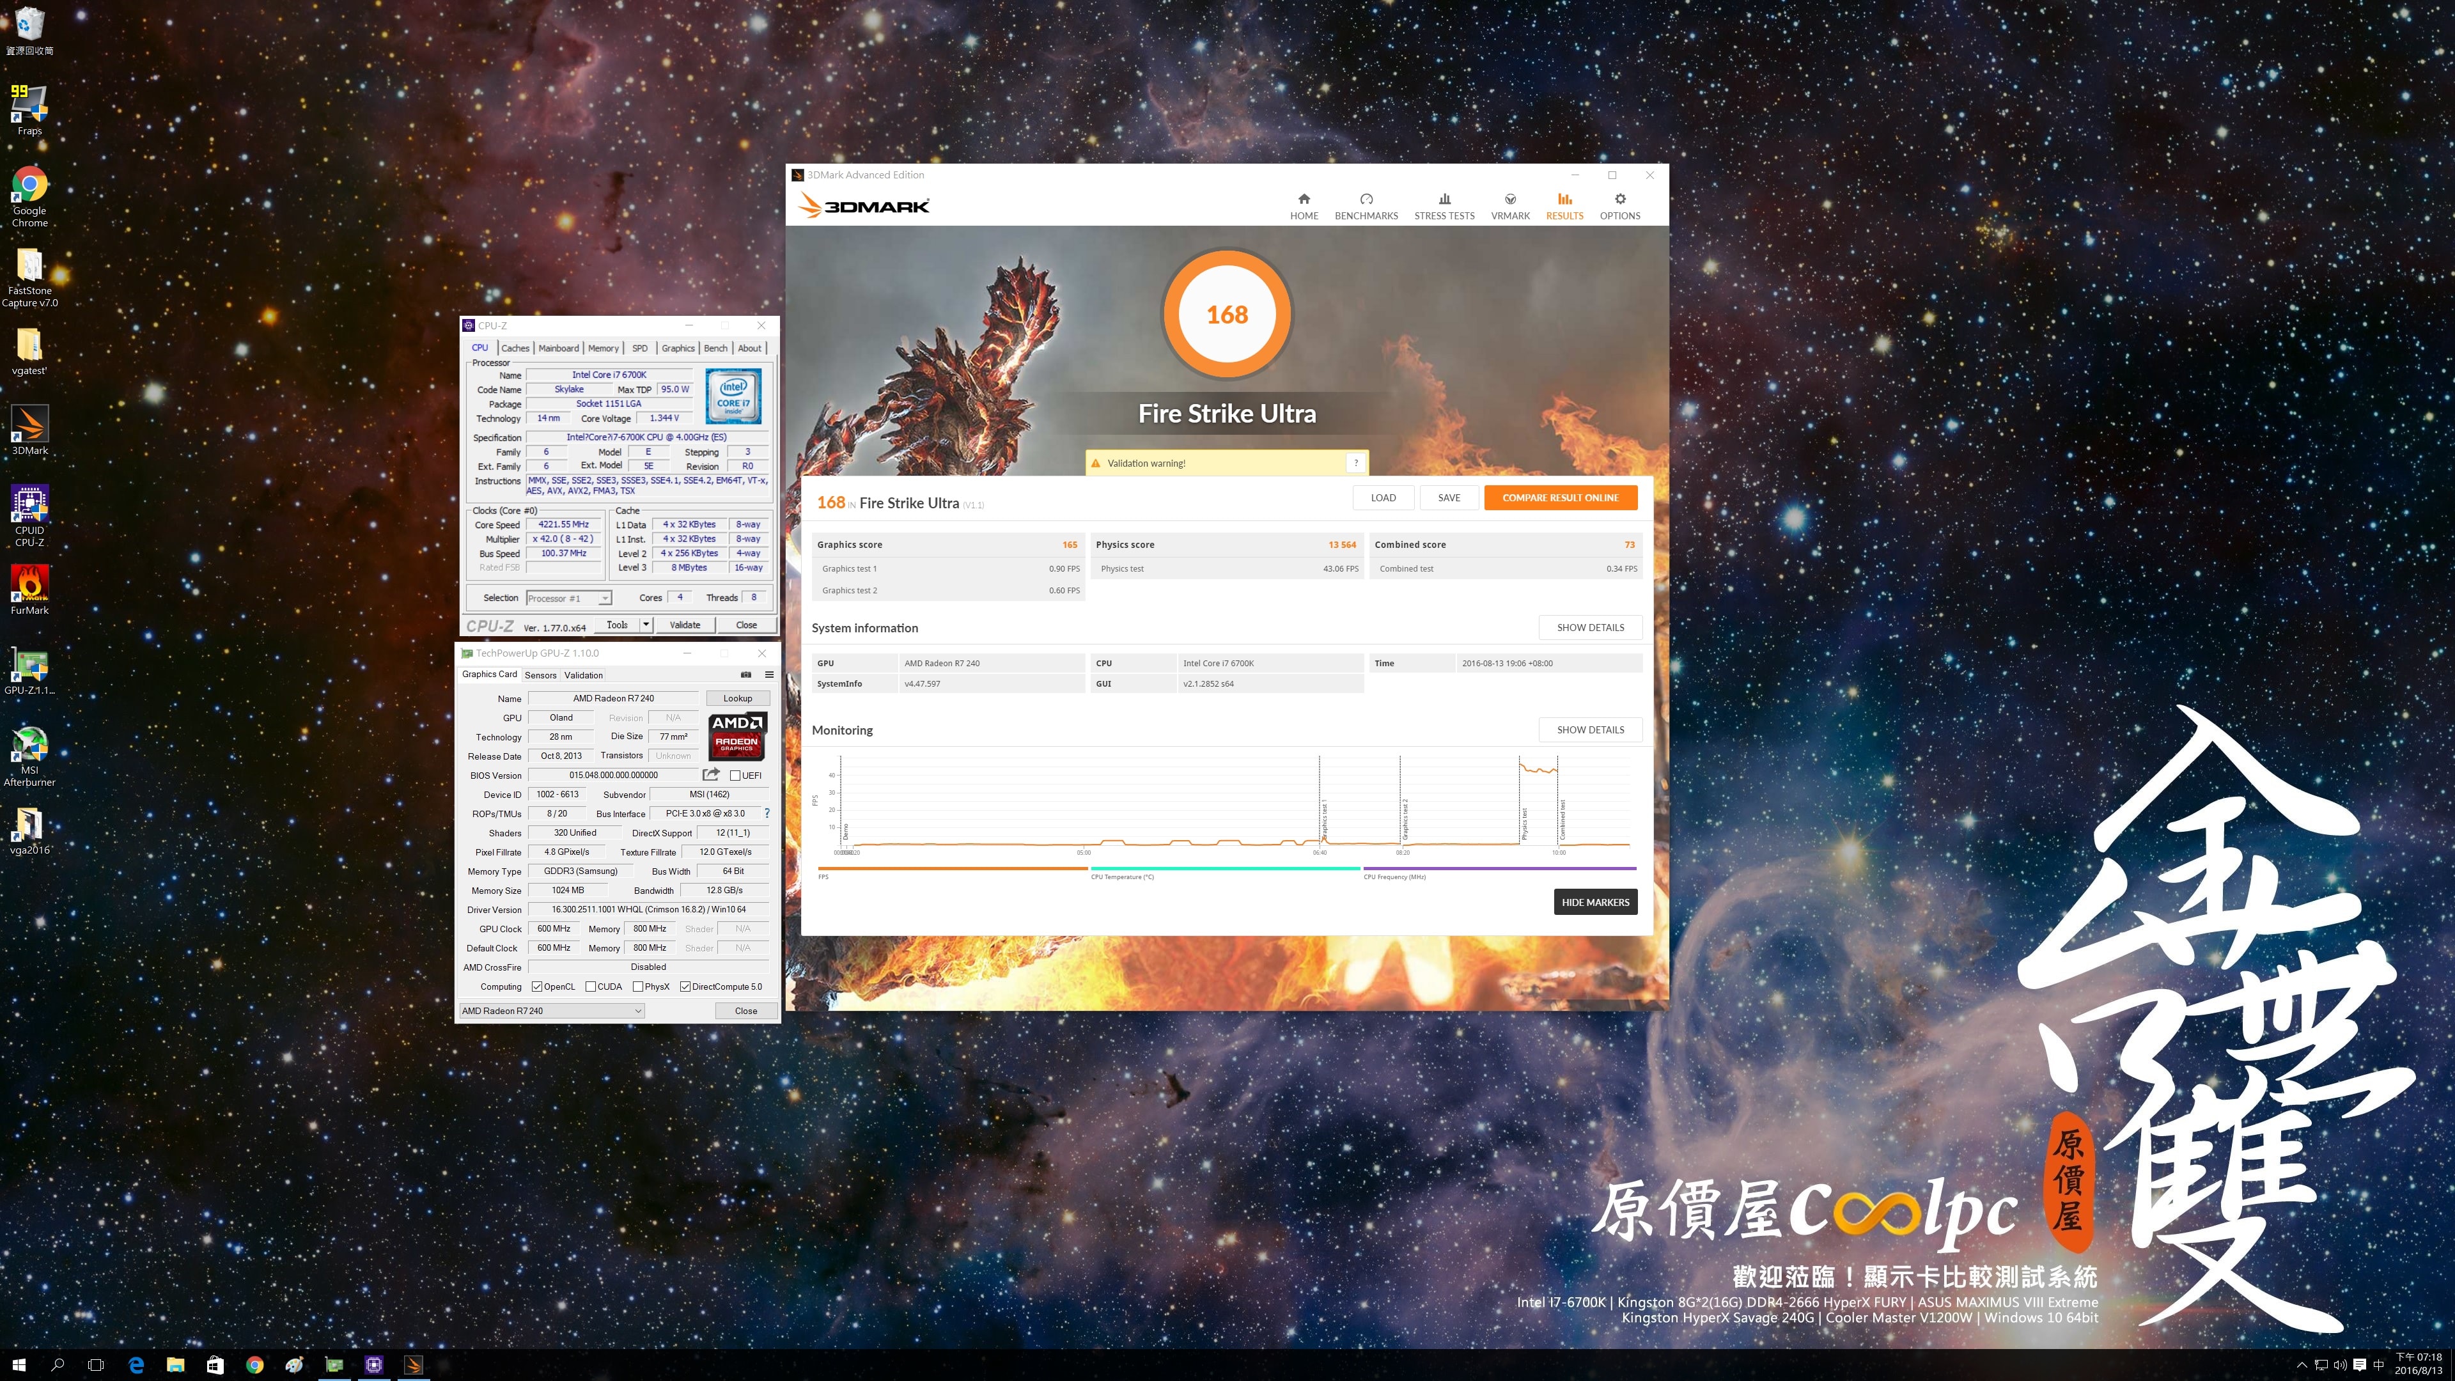Screen dimensions: 2455x1381
Task: Click Bus Interface question mark in GPU-Z
Action: [x=767, y=813]
